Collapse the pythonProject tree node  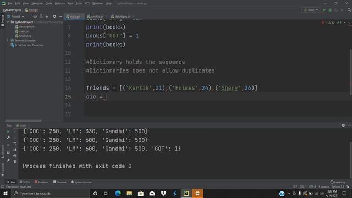8,22
